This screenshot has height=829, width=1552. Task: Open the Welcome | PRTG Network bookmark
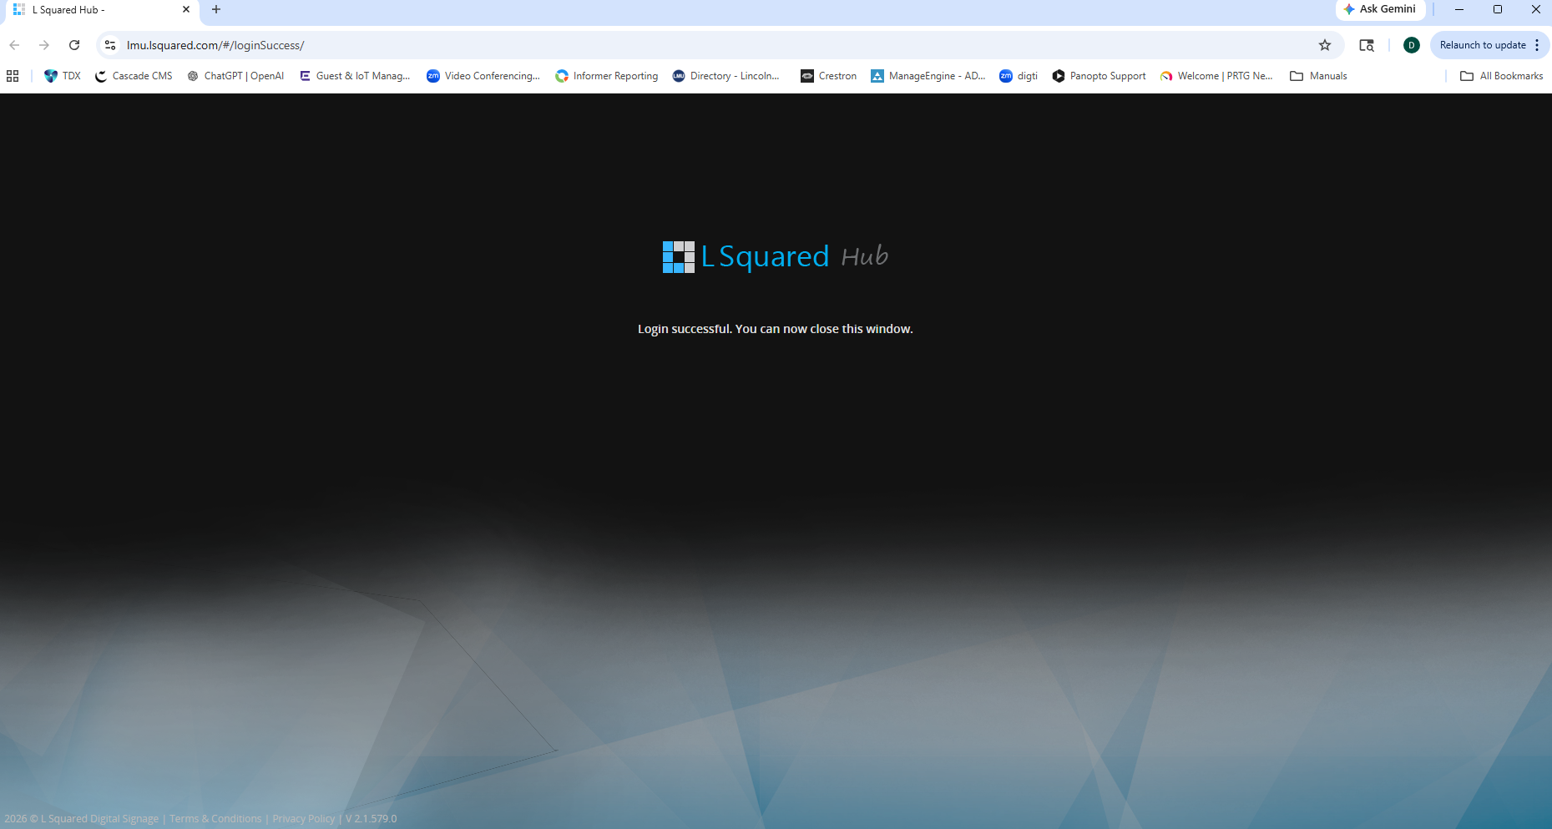pyautogui.click(x=1216, y=76)
